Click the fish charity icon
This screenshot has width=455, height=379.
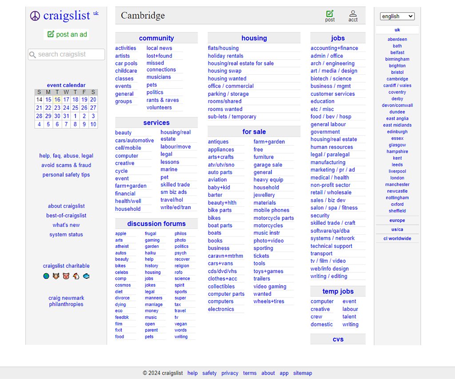pyautogui.click(x=86, y=276)
